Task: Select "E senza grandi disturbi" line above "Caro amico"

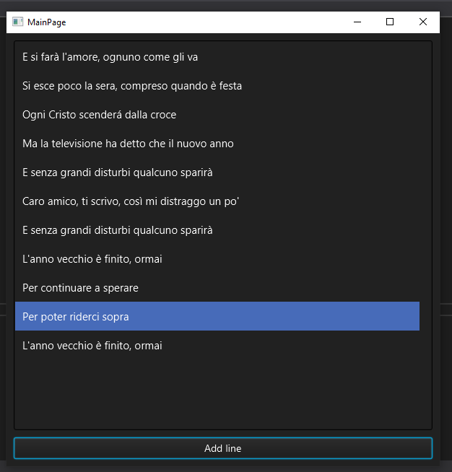Action: pyautogui.click(x=117, y=172)
